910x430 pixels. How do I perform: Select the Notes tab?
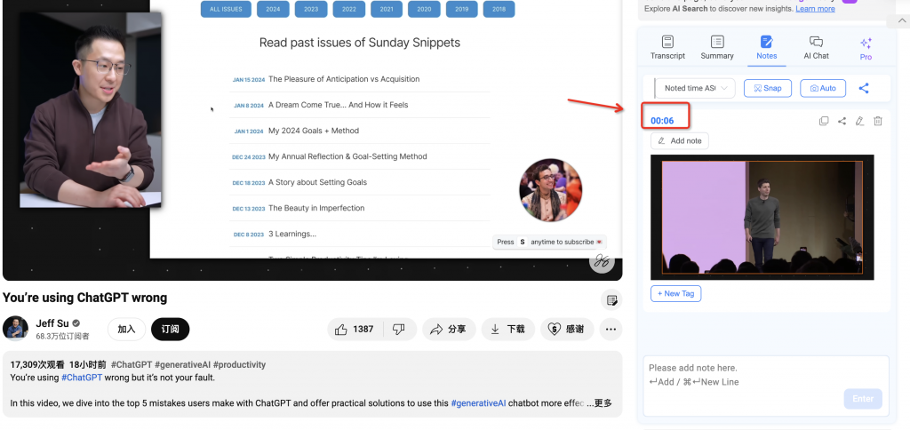(766, 48)
